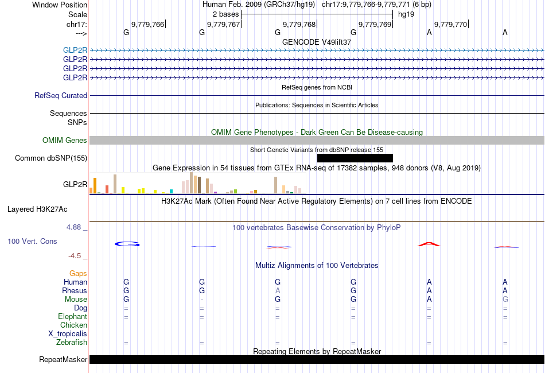Screen dimensions: 545x373
Task: Click the Rhesus species label
Action: pos(75,290)
